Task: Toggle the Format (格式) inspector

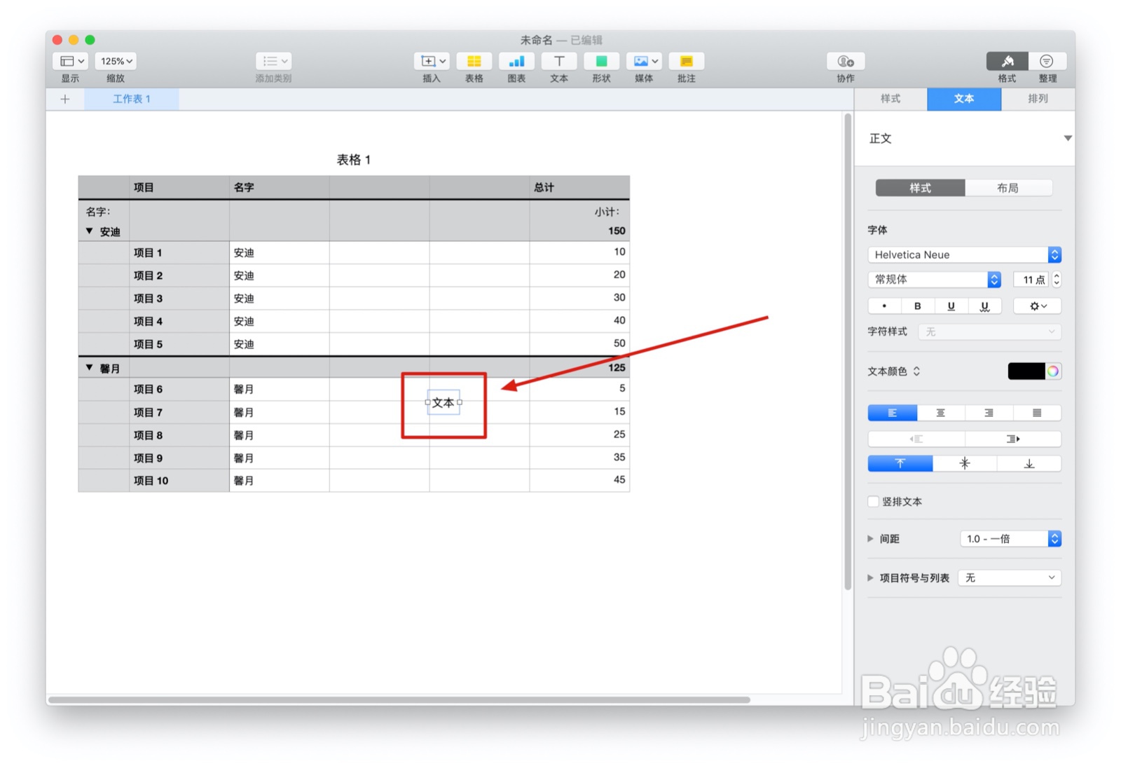Action: [1007, 61]
